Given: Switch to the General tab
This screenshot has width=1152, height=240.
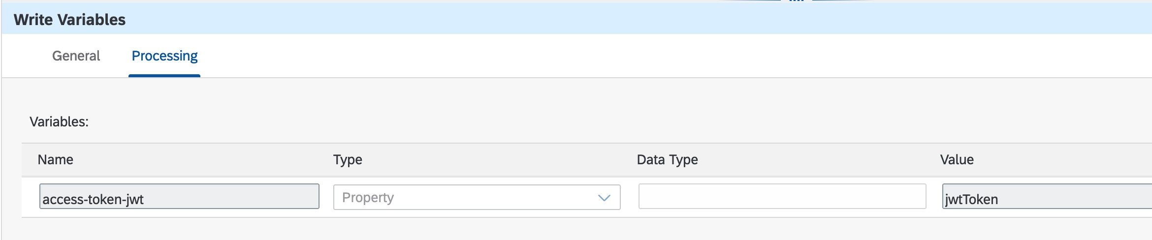Looking at the screenshot, I should 76,56.
